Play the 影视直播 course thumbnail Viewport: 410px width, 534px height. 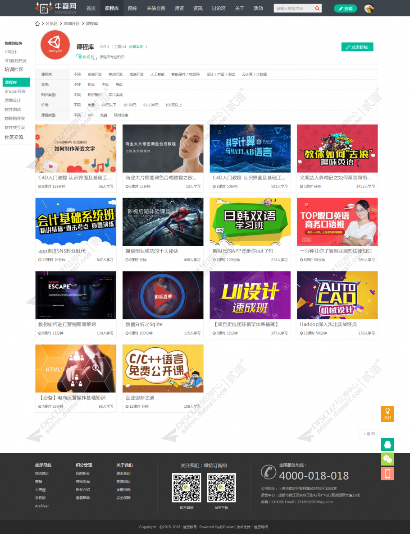pyautogui.click(x=163, y=295)
